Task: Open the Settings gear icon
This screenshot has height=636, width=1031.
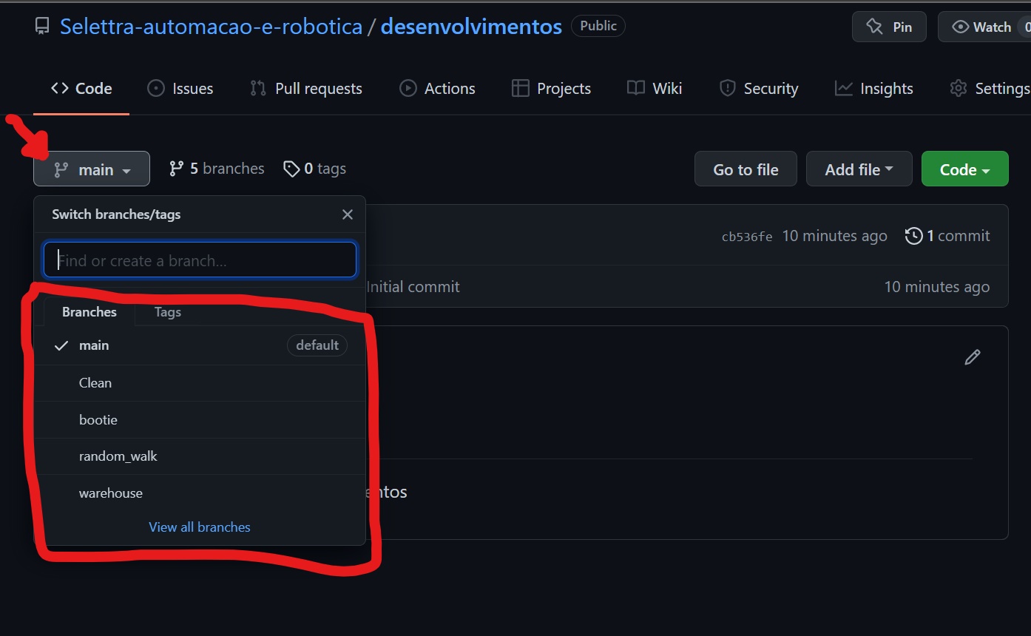Action: click(x=958, y=88)
